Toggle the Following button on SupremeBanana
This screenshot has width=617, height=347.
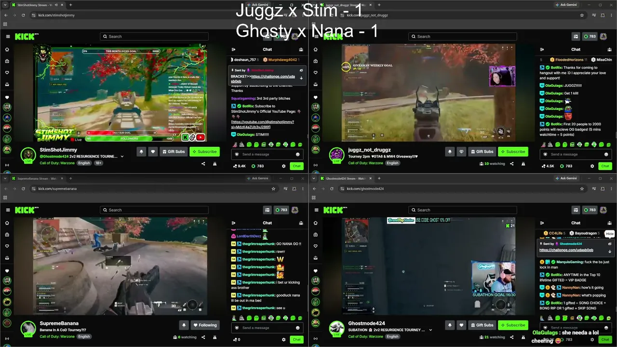click(x=205, y=325)
